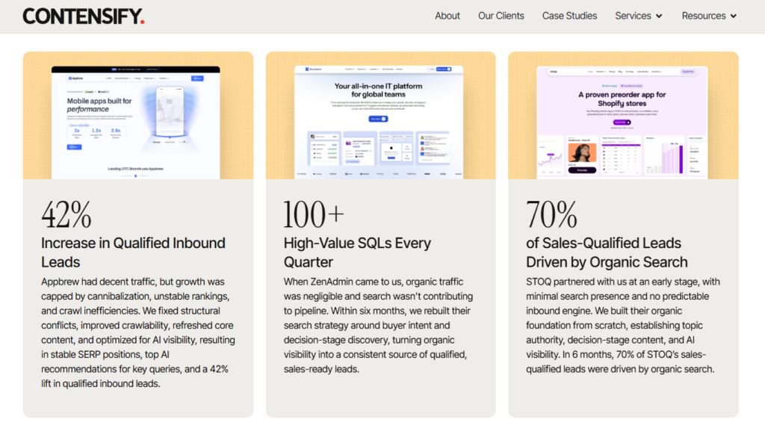765x425 pixels.
Task: Go to Our Clients page
Action: tap(501, 16)
